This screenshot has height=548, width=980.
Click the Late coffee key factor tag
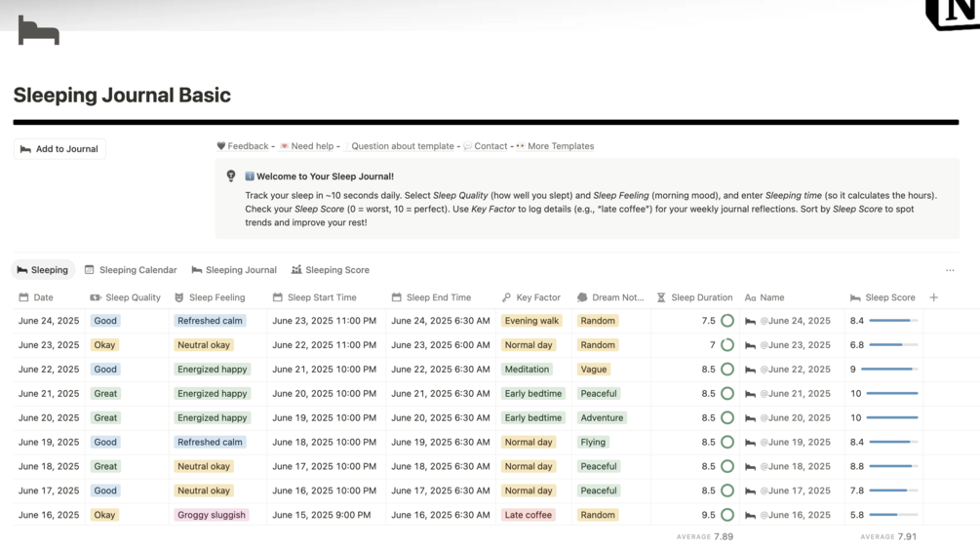click(528, 515)
